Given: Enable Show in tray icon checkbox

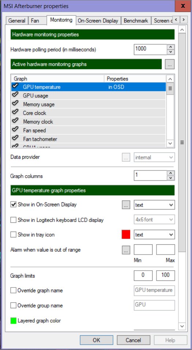Looking at the screenshot, I should click(14, 234).
